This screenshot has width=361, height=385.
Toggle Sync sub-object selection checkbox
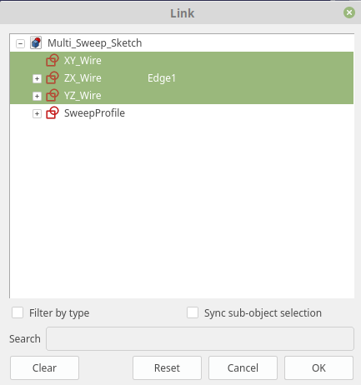[x=193, y=312]
